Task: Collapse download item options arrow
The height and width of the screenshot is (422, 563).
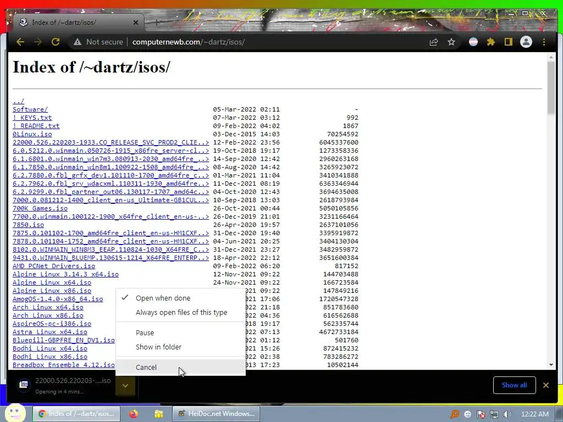Action: pos(125,386)
